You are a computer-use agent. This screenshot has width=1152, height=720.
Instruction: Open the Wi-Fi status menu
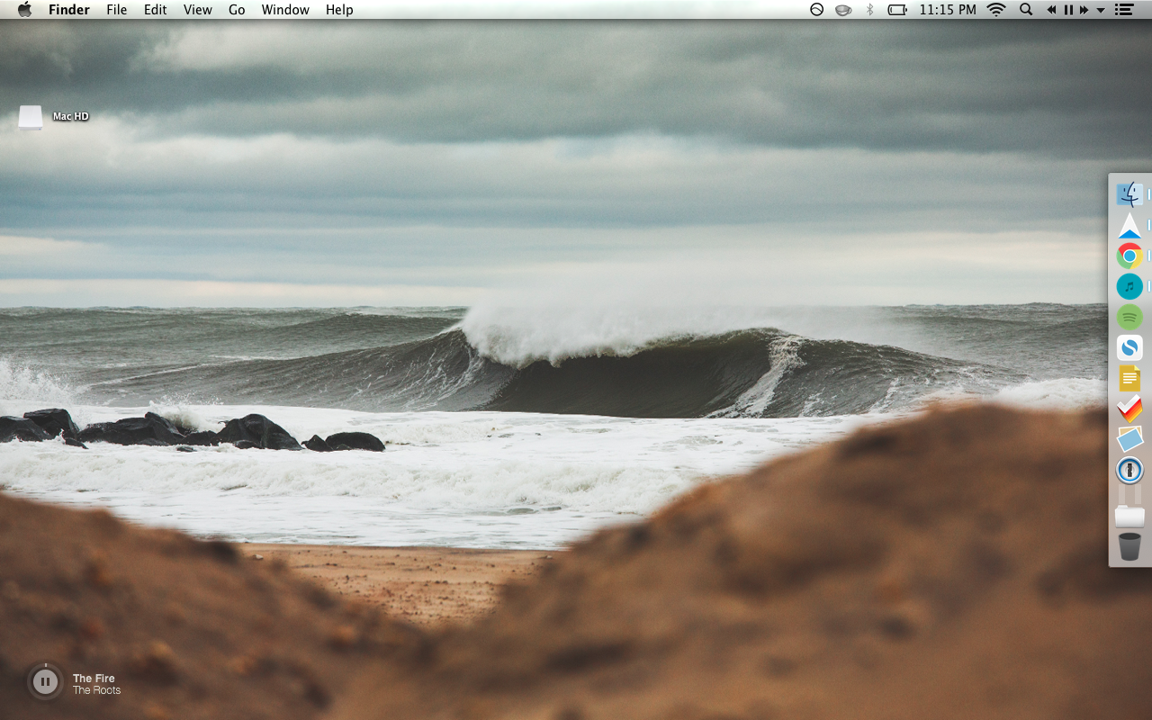click(996, 10)
